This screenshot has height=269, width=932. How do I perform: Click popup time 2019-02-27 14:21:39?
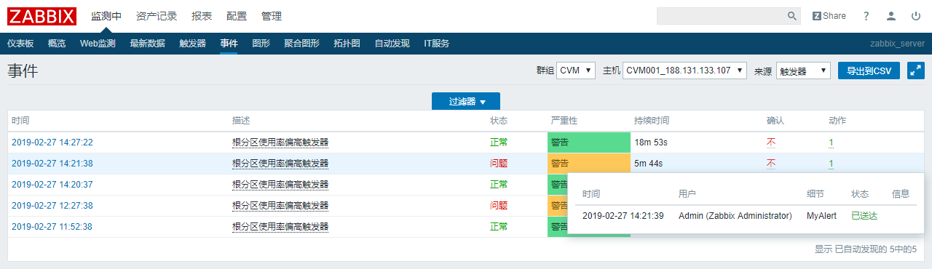pyautogui.click(x=623, y=216)
